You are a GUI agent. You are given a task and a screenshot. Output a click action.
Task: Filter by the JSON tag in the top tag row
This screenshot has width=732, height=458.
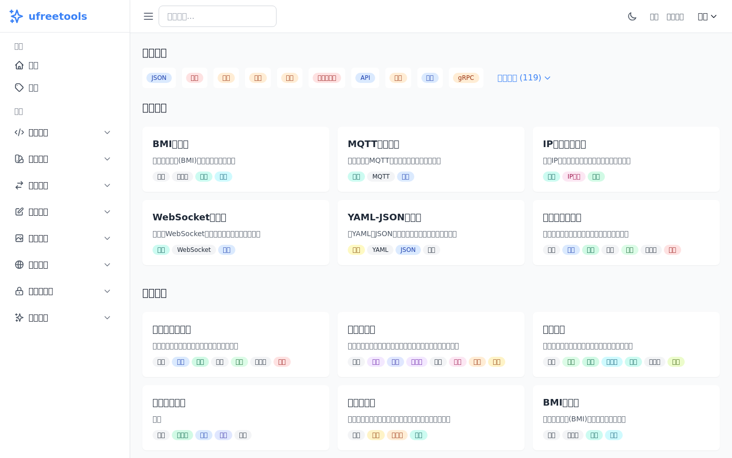(x=159, y=78)
